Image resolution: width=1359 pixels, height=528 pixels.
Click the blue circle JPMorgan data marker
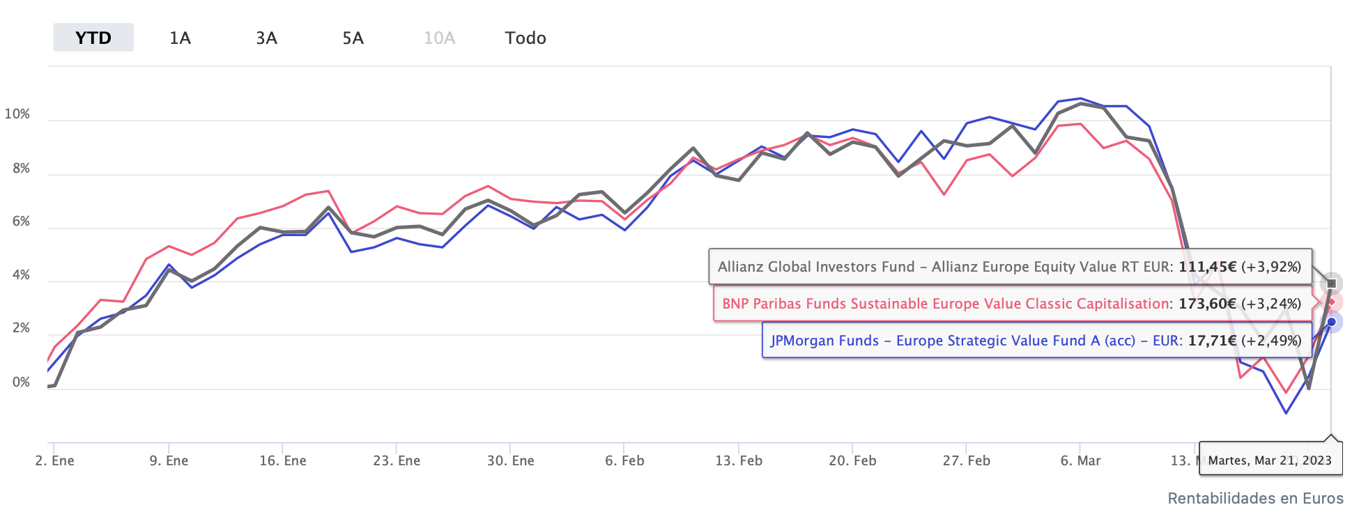pos(1331,322)
